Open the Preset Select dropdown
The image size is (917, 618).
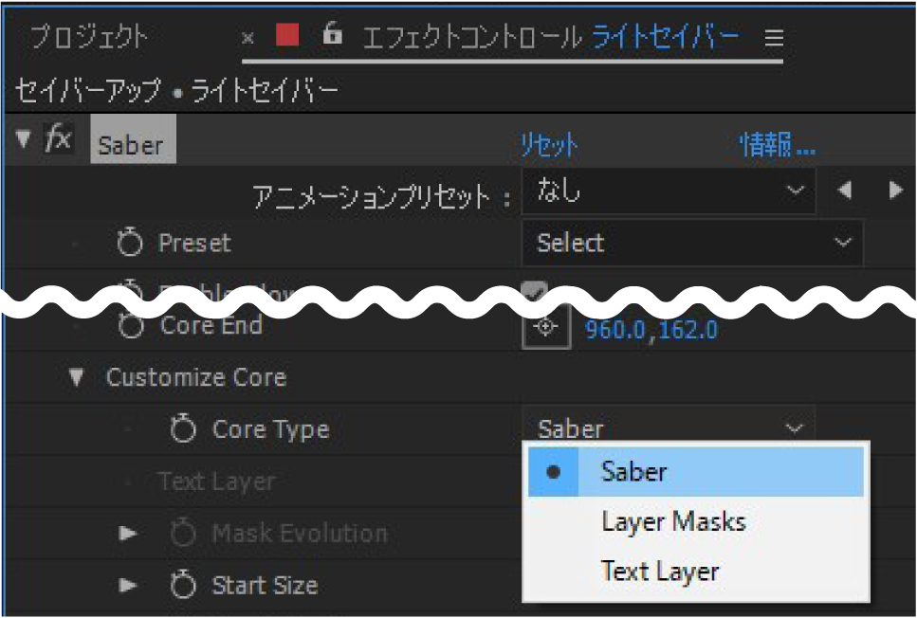coord(692,244)
